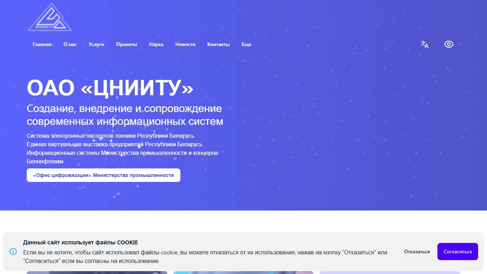The height and width of the screenshot is (274, 487).
Task: Select Проекты in the navigation bar
Action: 127,45
